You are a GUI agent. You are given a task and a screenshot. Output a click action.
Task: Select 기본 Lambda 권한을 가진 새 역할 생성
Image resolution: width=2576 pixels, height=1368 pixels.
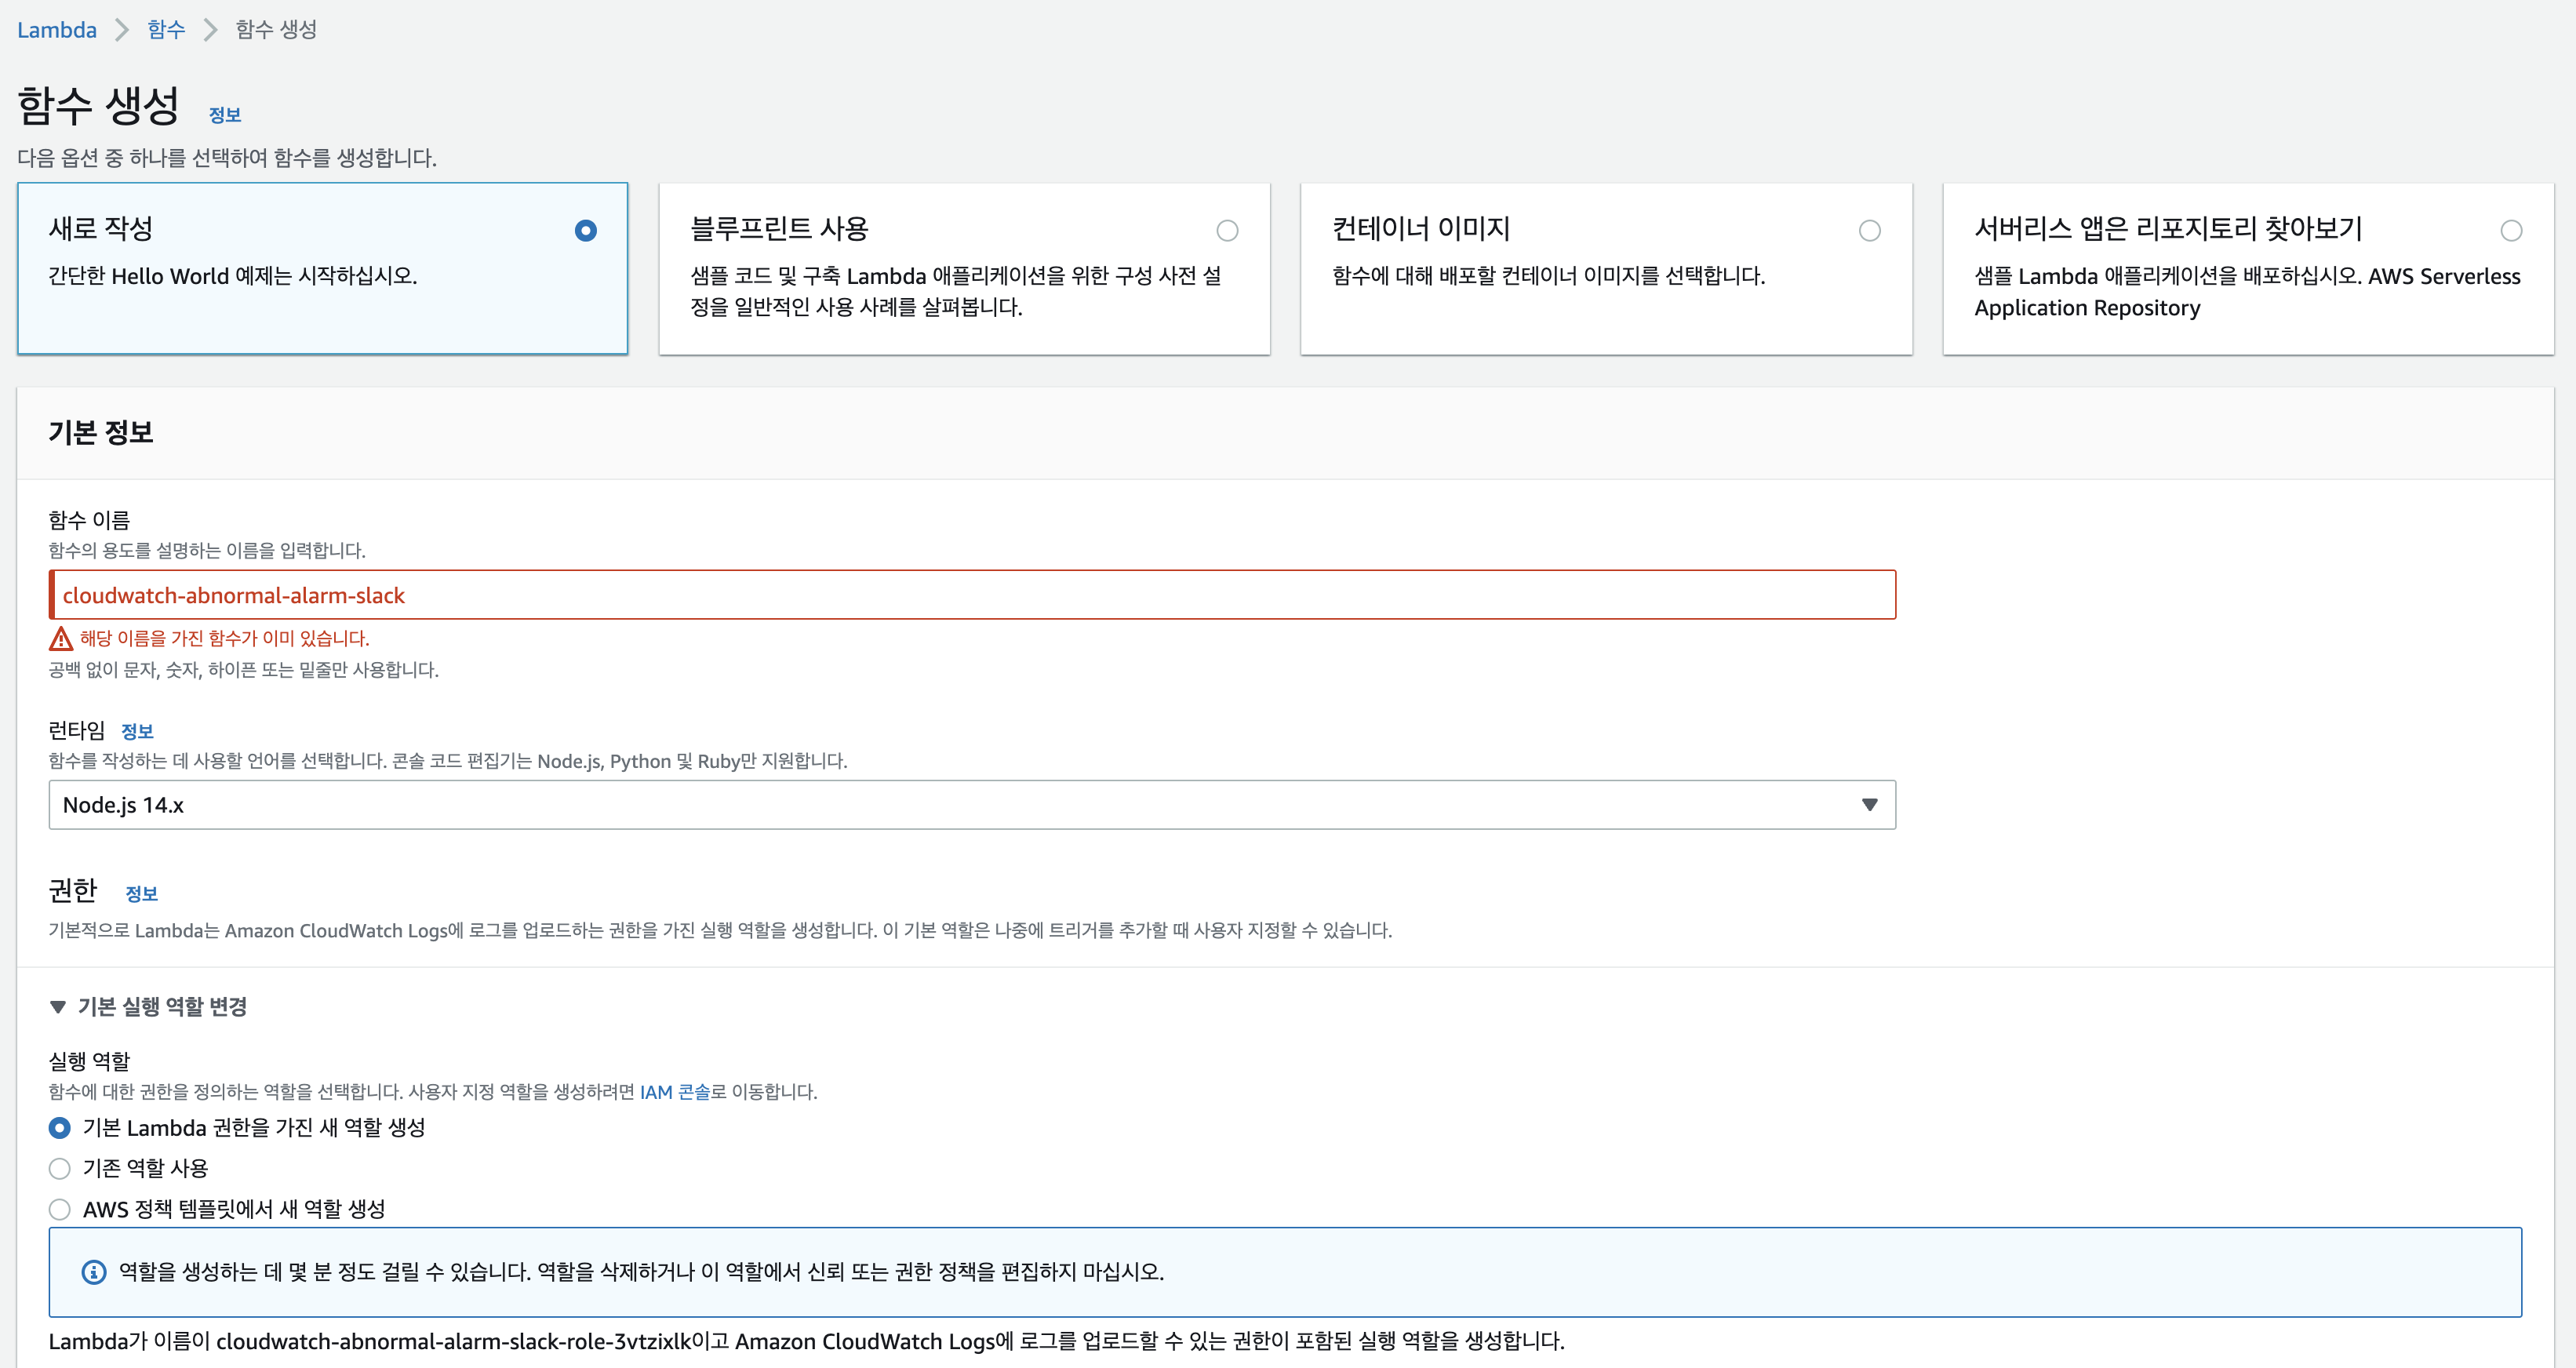click(x=60, y=1128)
